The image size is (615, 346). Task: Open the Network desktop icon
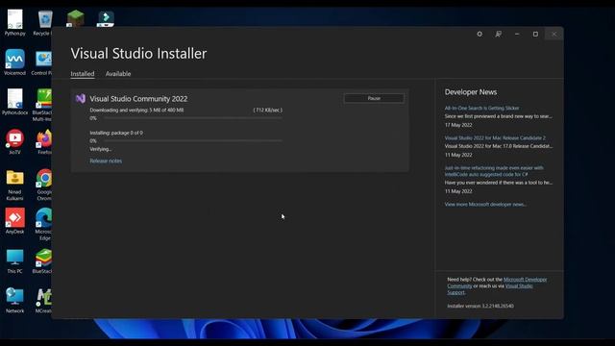(15, 300)
